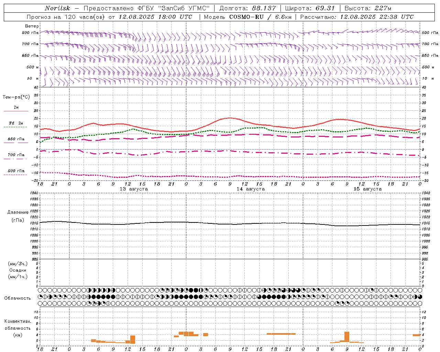The width and height of the screenshot is (440, 352).
Task: Click the Рассчитано: 12.08.2025 22:38 UTC timestamp
Action: (357, 17)
